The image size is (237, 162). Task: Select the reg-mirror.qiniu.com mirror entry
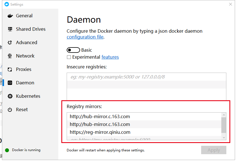(100, 132)
